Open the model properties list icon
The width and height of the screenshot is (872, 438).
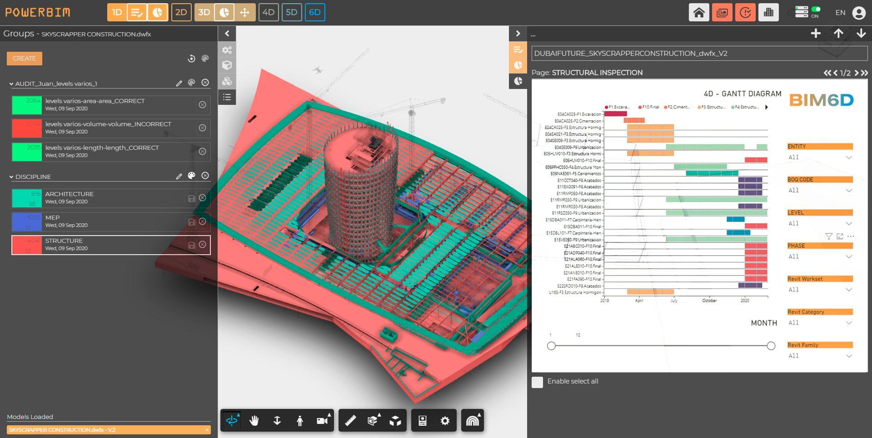tap(227, 97)
